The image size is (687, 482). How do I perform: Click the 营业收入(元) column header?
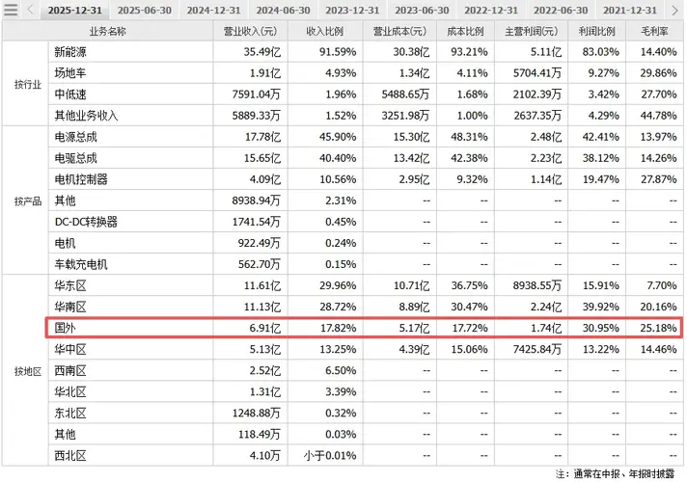click(x=251, y=31)
